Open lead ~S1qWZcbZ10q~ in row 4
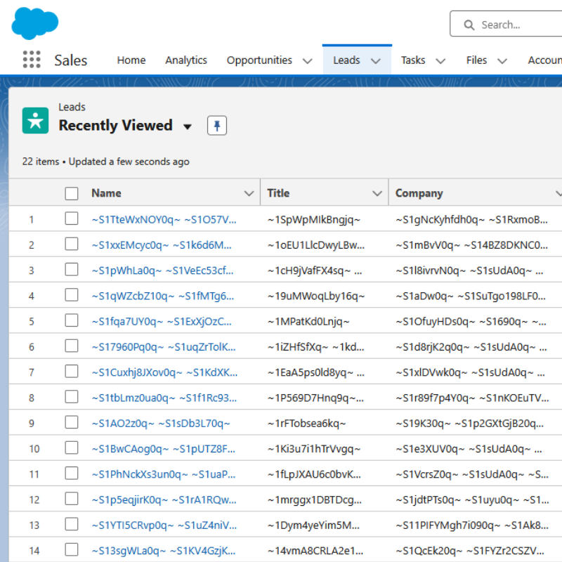 [163, 296]
